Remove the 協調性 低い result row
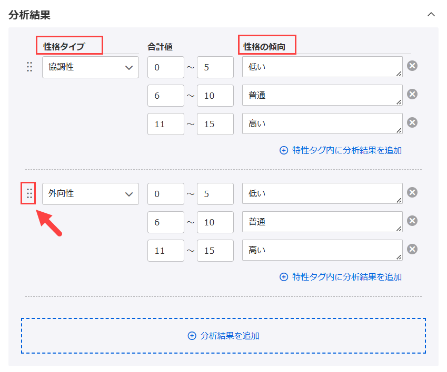Viewport: 447px width, 372px height. click(x=413, y=66)
